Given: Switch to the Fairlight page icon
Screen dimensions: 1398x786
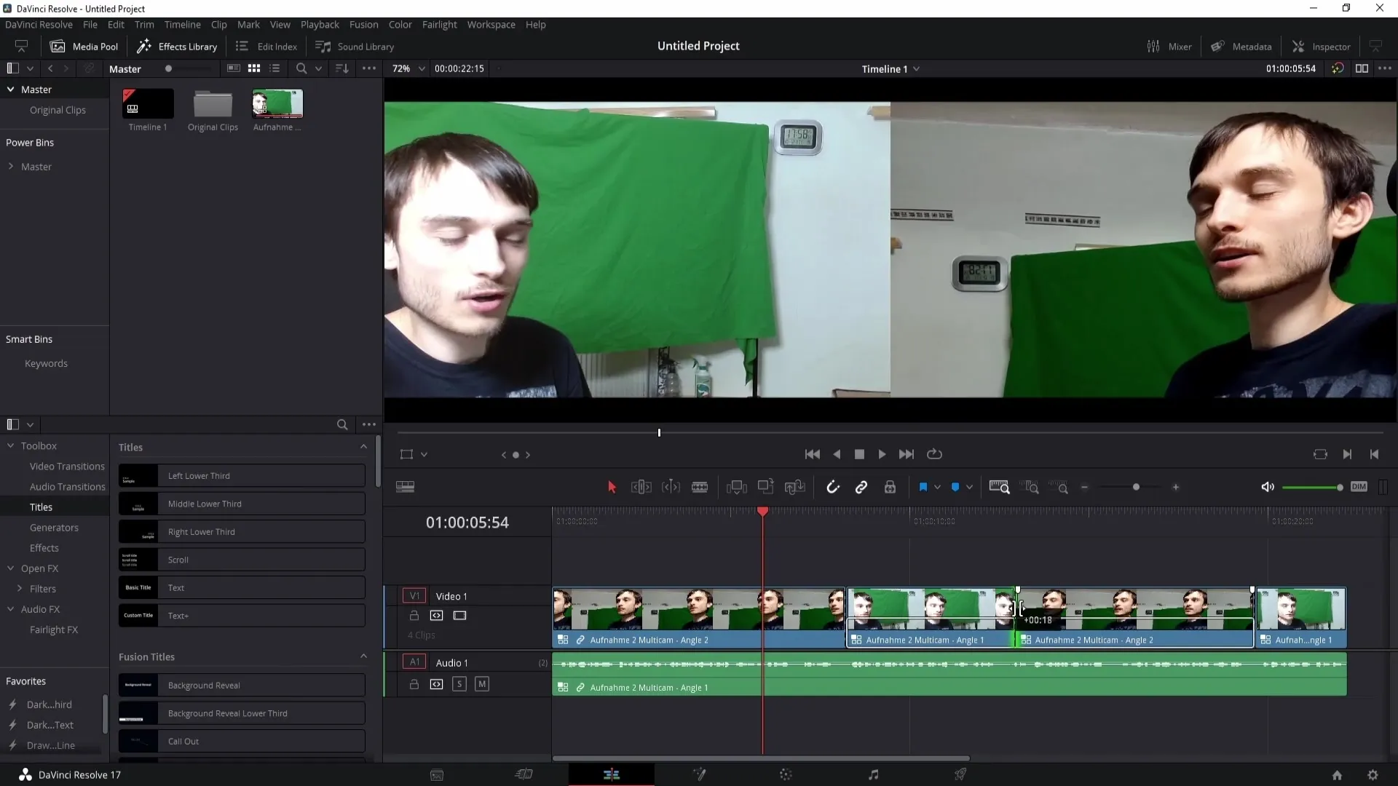Looking at the screenshot, I should (873, 775).
